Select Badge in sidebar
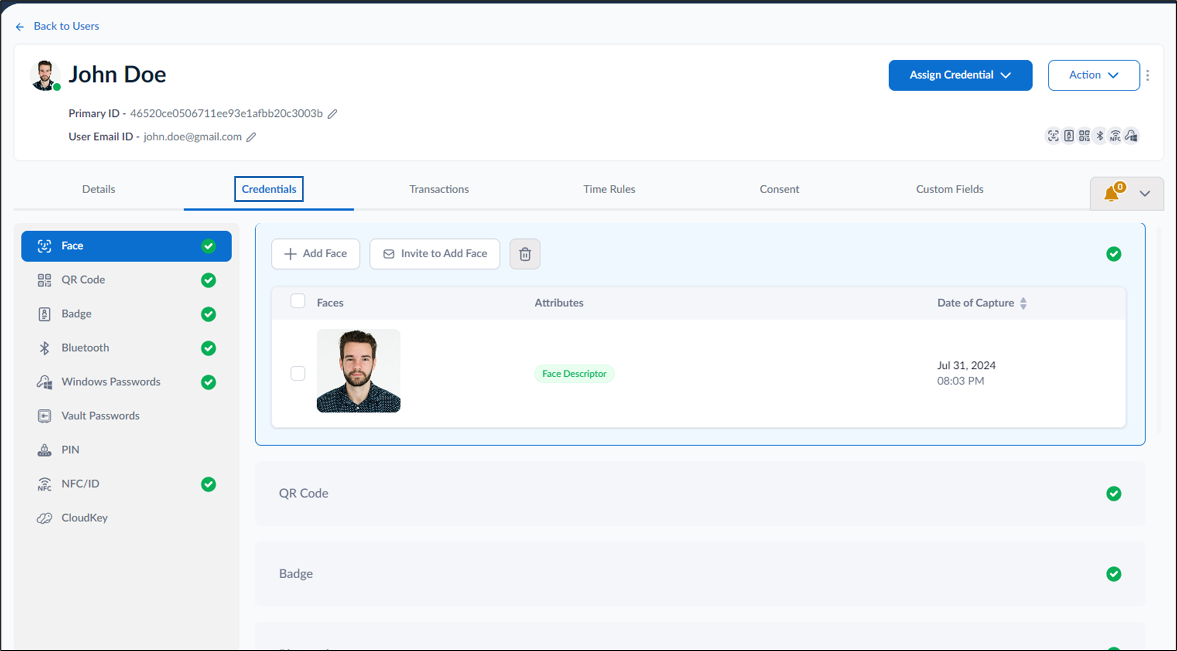1177x651 pixels. tap(126, 314)
